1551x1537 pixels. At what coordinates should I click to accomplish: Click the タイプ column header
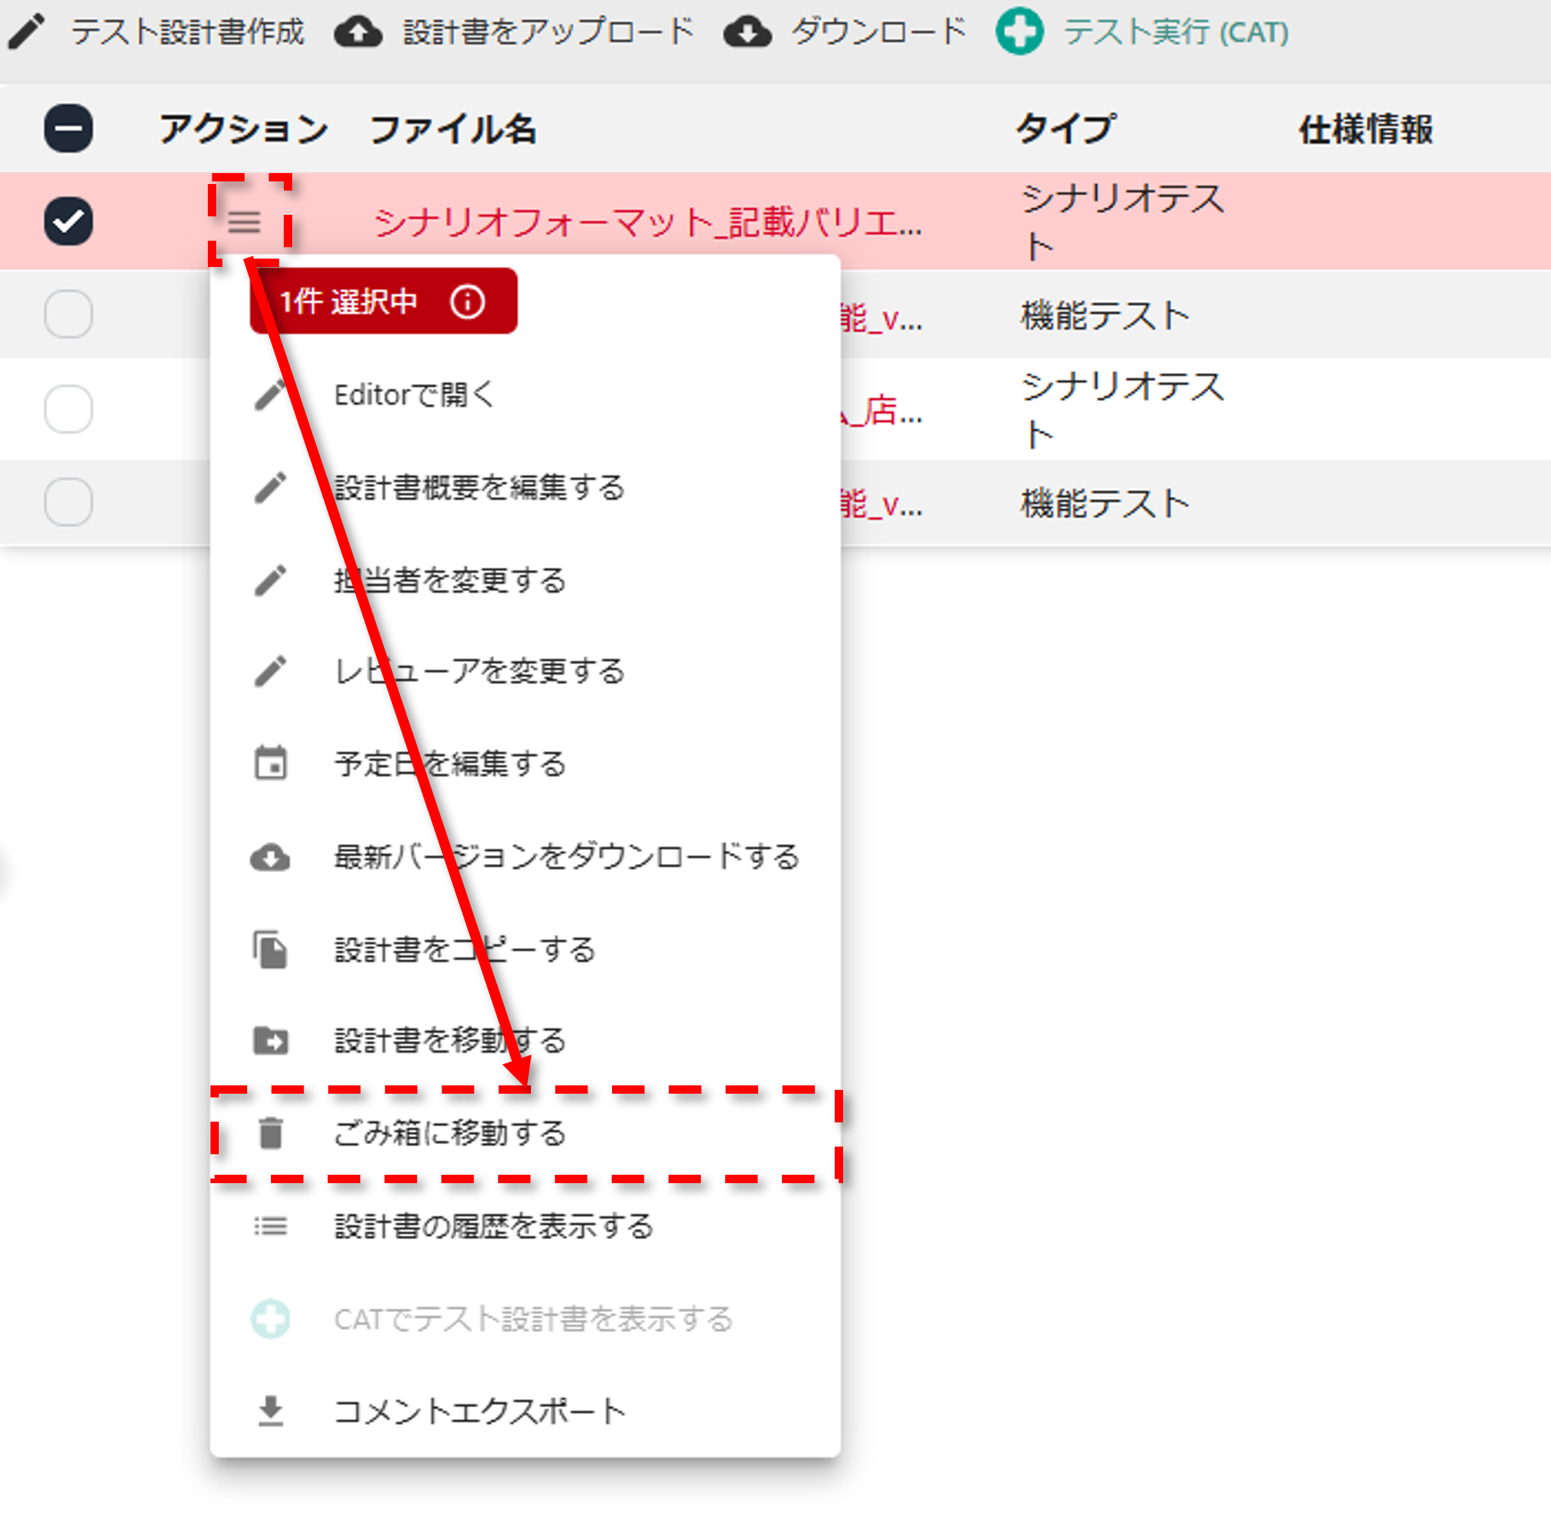1065,129
